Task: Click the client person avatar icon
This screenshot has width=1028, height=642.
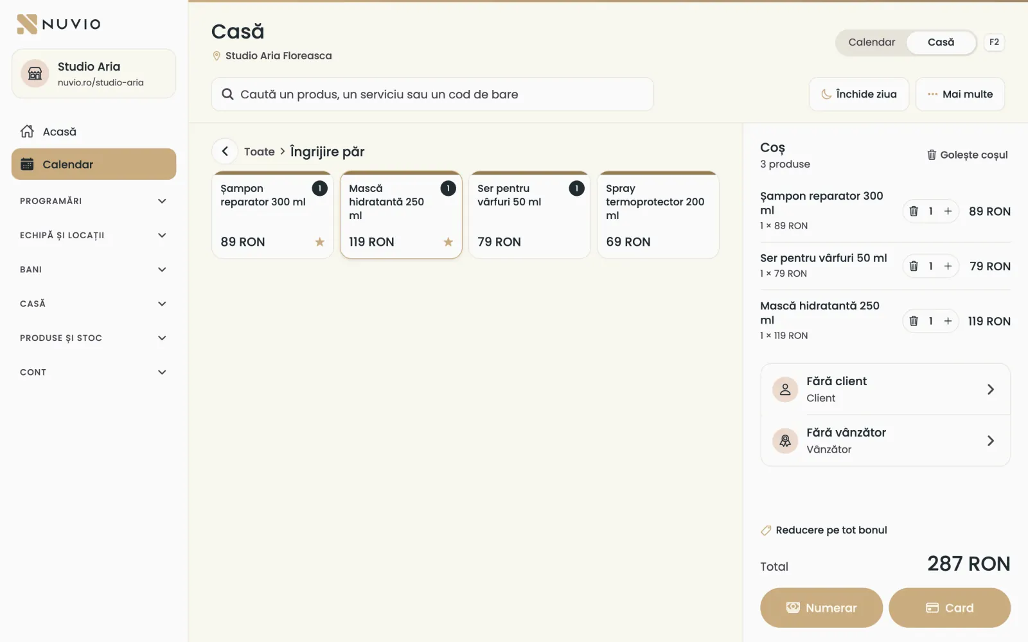Action: (x=785, y=390)
